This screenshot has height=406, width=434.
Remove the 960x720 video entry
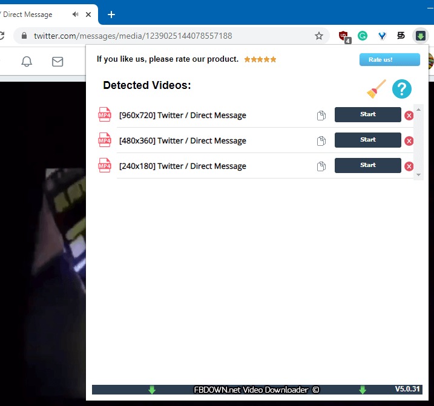409,116
